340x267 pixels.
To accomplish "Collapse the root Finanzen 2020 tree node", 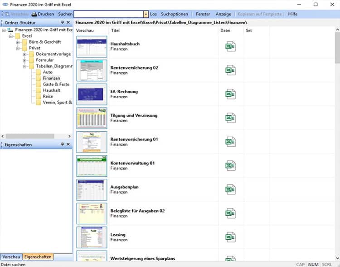I will [4, 30].
